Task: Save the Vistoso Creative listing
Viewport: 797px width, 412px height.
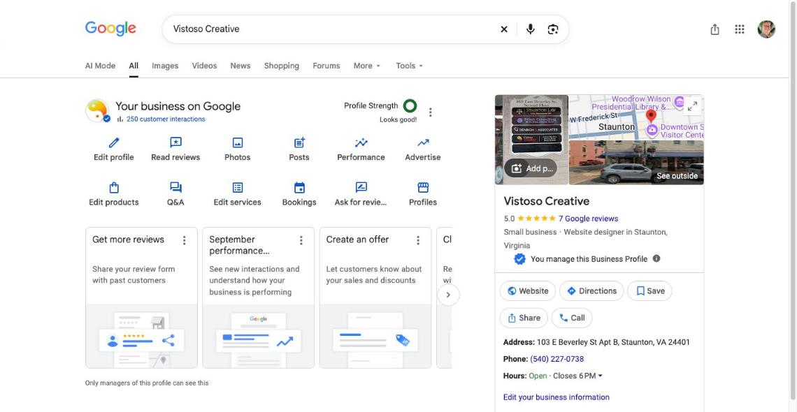Action: pyautogui.click(x=649, y=290)
